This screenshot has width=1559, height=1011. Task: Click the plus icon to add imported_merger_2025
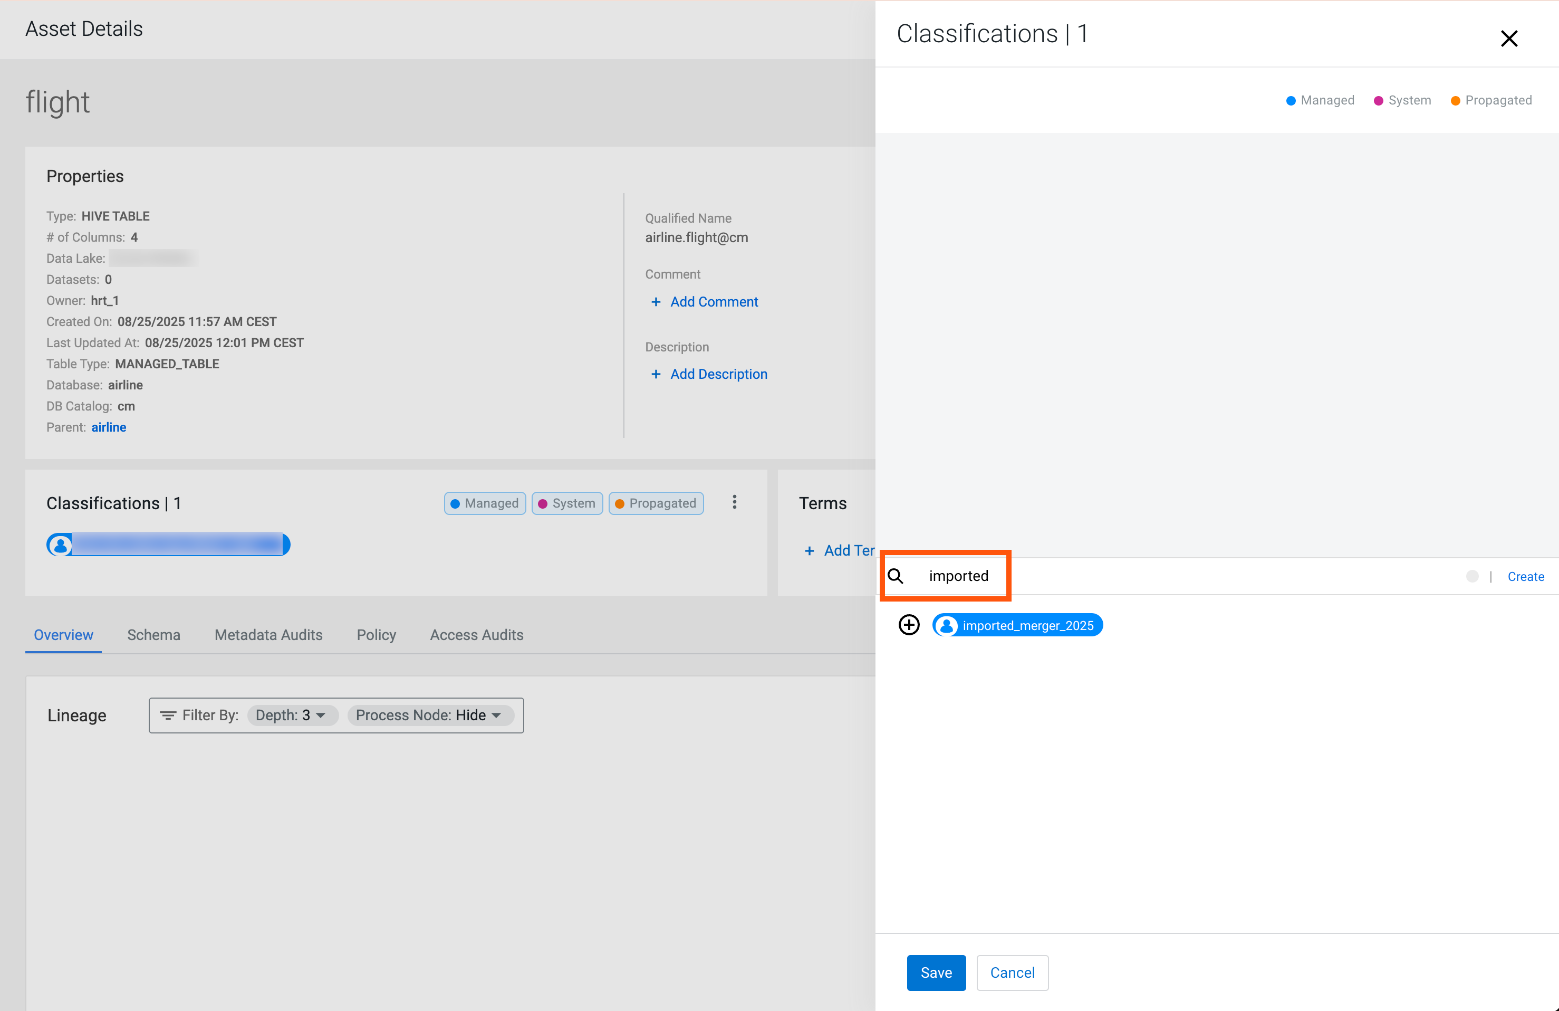click(x=909, y=625)
